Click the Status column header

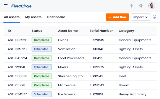37,31
